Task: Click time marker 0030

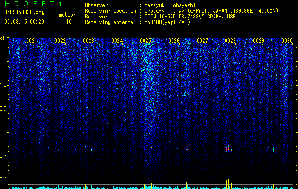Action: click(x=287, y=41)
